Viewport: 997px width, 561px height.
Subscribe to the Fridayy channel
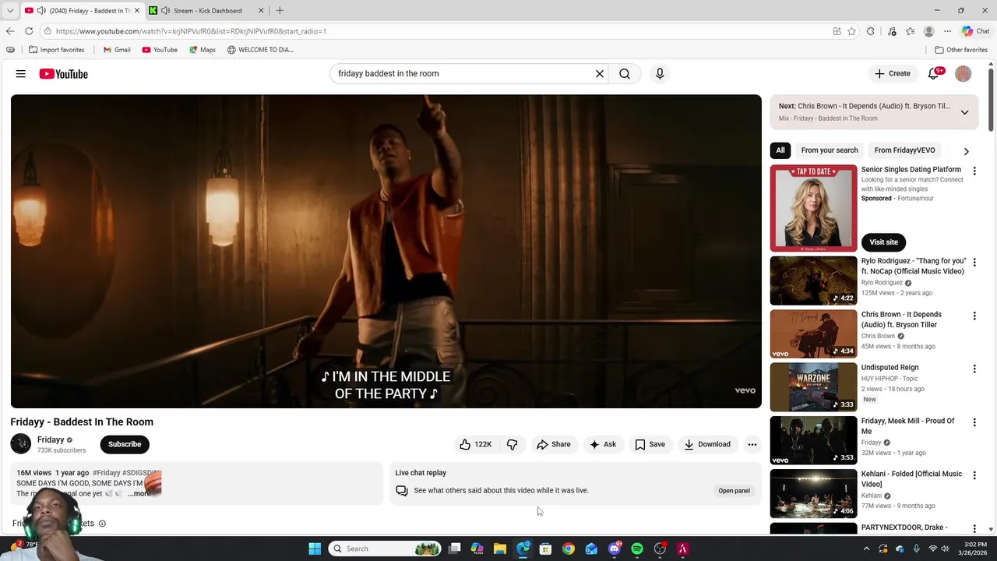click(x=125, y=444)
